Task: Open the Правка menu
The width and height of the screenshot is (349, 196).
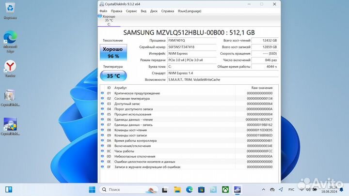Action: click(x=116, y=11)
